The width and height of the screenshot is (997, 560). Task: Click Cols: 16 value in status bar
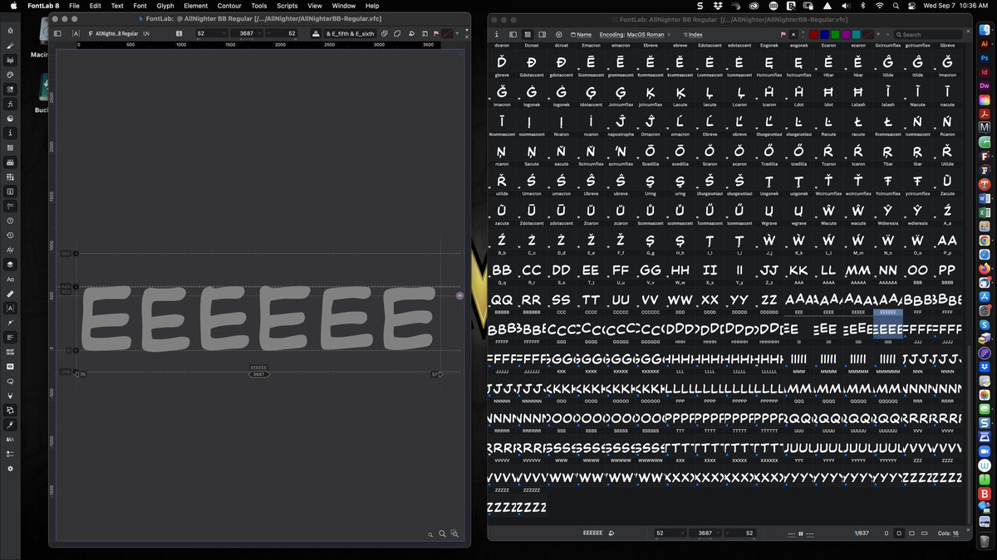[948, 533]
